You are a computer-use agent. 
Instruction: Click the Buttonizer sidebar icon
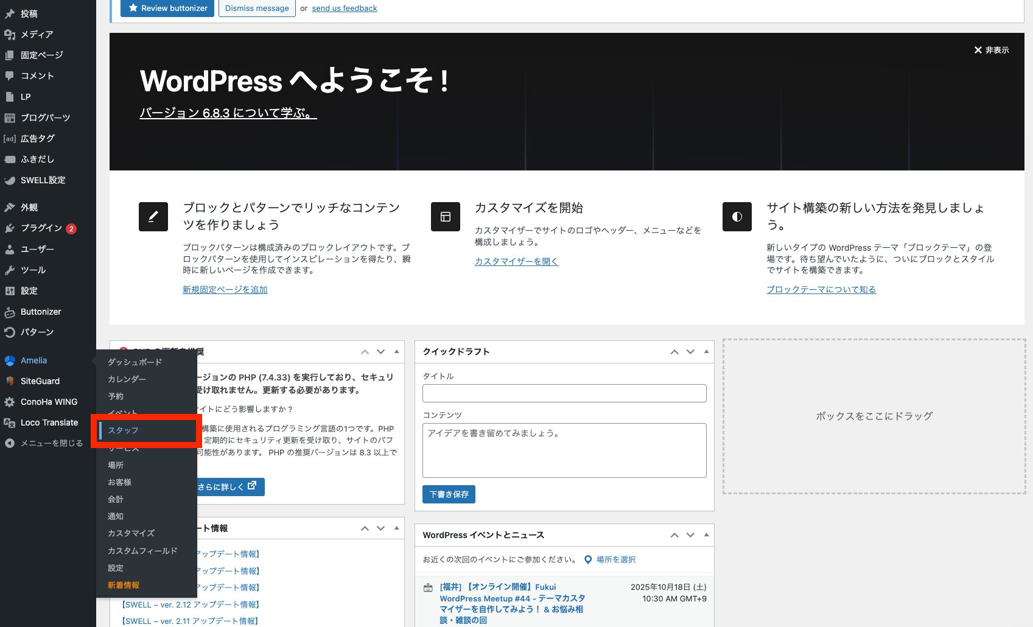[10, 312]
